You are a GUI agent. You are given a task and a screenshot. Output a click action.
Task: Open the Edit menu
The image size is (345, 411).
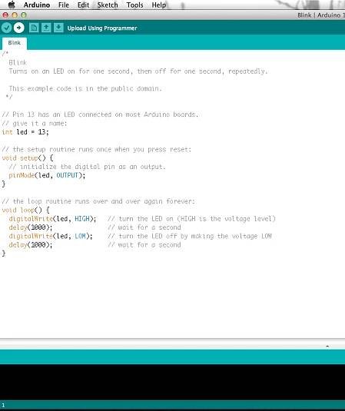pos(83,5)
